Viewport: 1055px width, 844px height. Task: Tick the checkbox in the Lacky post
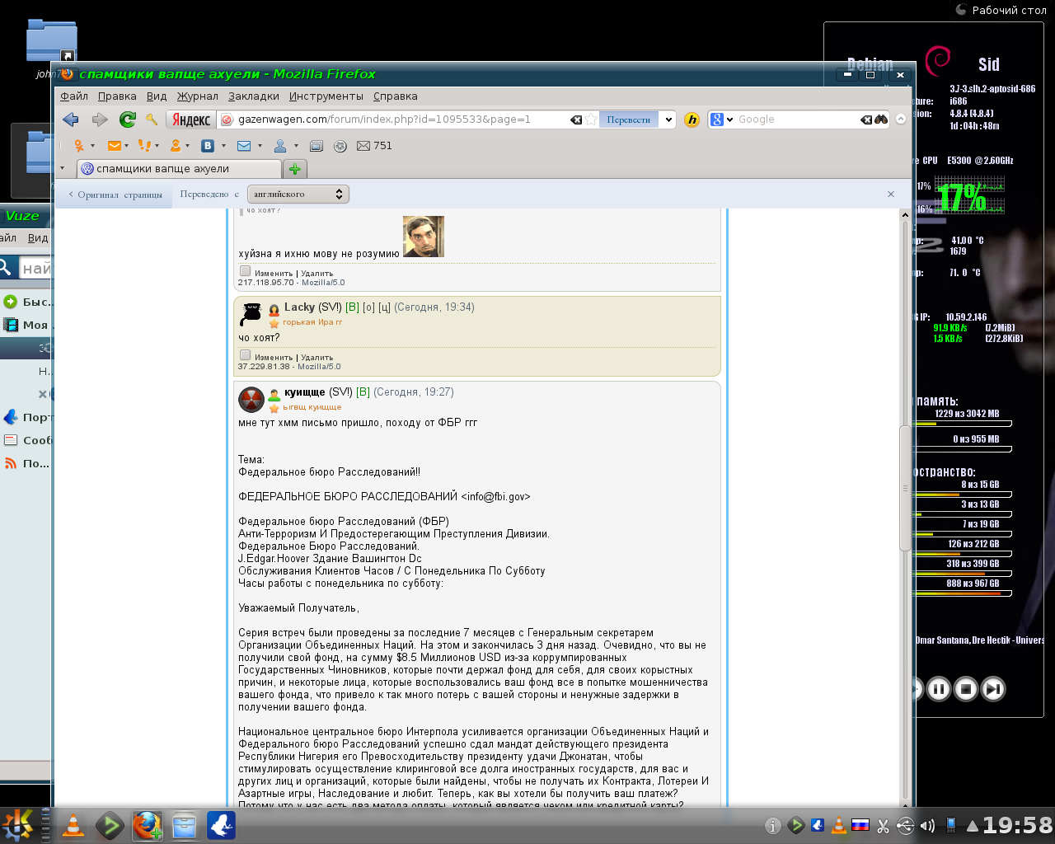coord(245,355)
